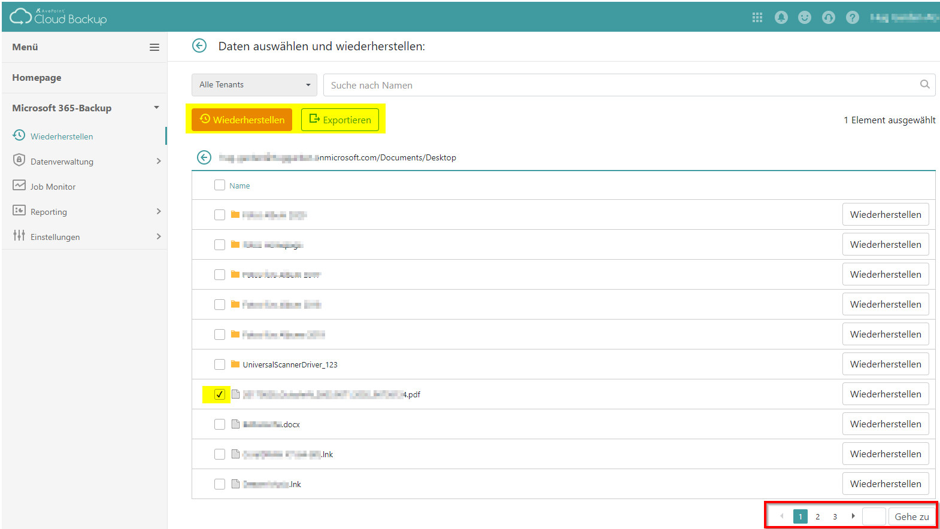Click the Exportieren button
Image resolution: width=940 pixels, height=529 pixels.
pos(340,120)
